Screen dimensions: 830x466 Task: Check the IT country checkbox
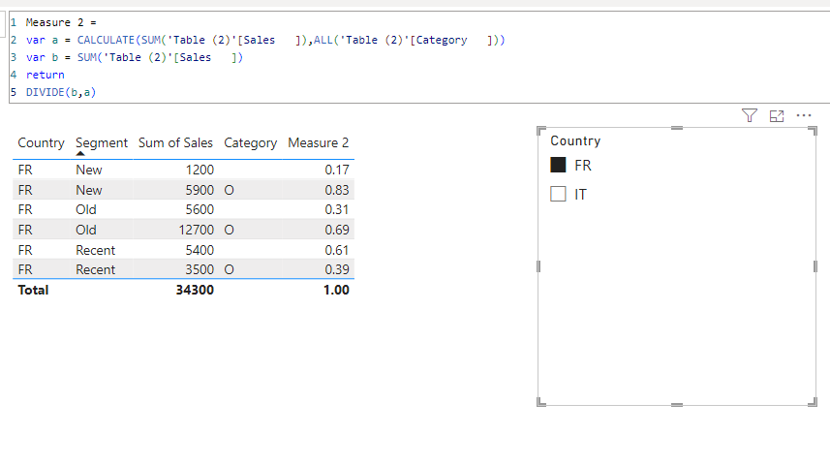click(558, 194)
